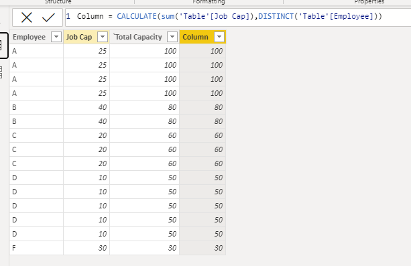Screen dimensions: 411x266
Task: Select first Job Cap value 20
Action: [86, 135]
